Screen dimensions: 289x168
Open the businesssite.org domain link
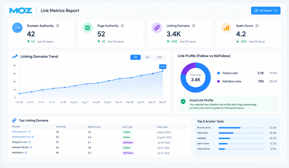coord(21,137)
